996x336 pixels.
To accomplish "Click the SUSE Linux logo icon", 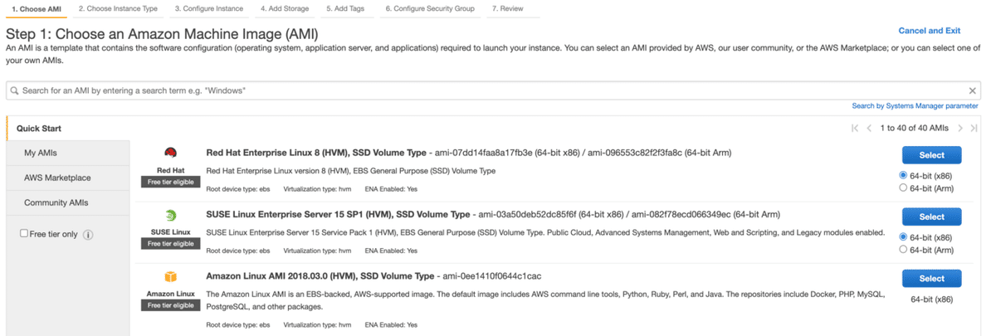I will point(170,215).
